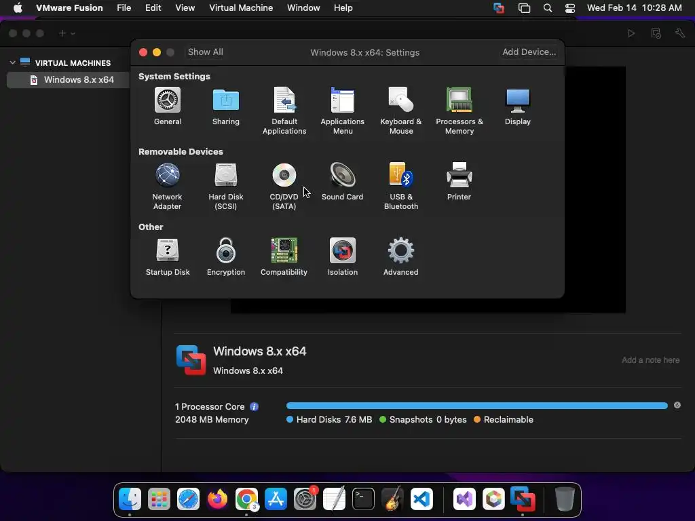The image size is (695, 521).
Task: Open Trash from the Dock
Action: click(565, 499)
